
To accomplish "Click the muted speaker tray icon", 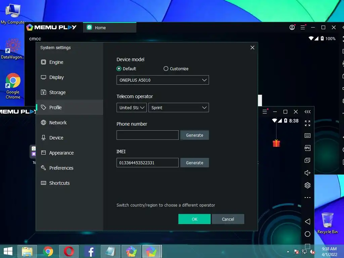I will [x=312, y=252].
